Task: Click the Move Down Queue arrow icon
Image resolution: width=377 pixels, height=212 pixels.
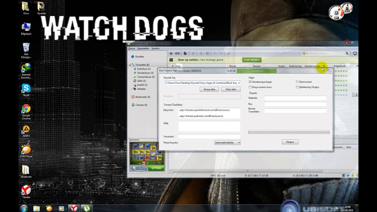Action: (221, 53)
